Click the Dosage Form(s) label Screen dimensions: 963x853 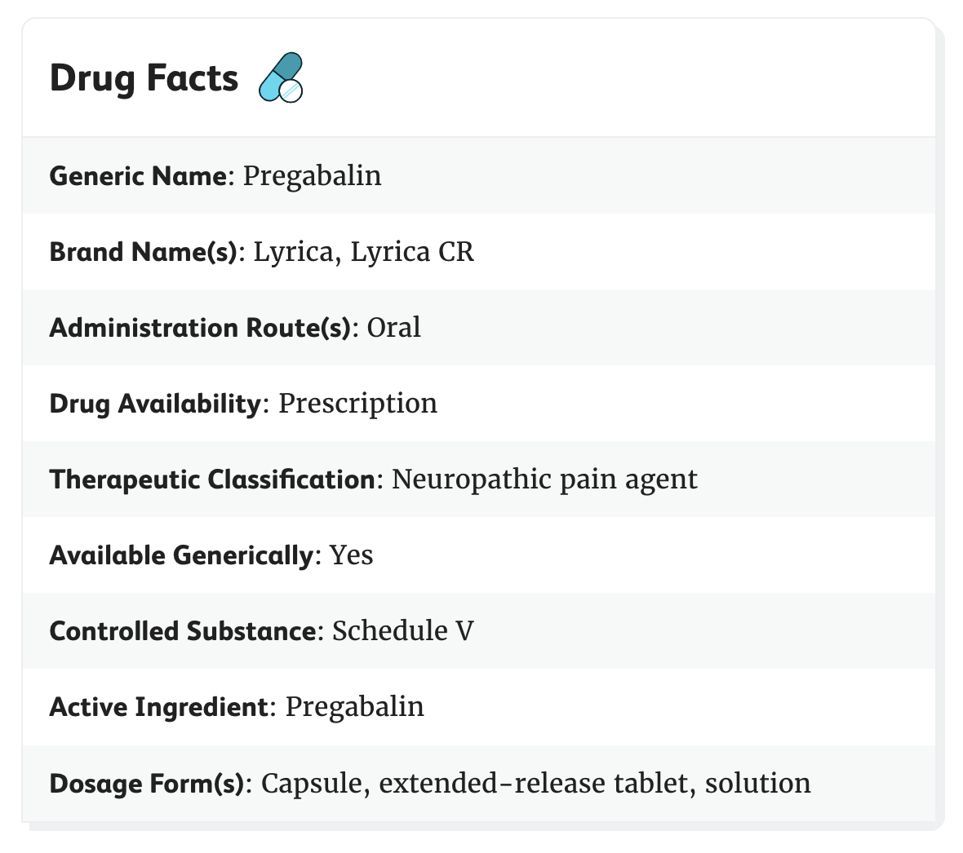(x=148, y=784)
